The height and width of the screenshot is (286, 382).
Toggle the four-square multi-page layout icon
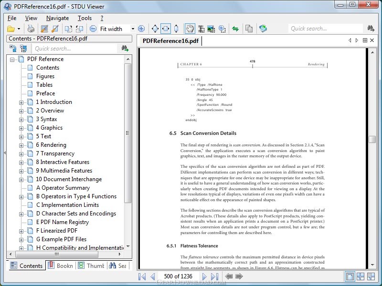click(361, 276)
